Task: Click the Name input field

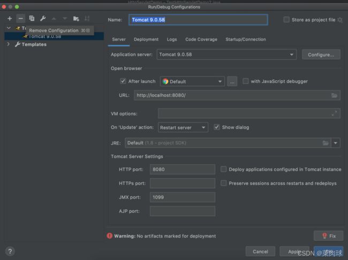Action: 198,20
